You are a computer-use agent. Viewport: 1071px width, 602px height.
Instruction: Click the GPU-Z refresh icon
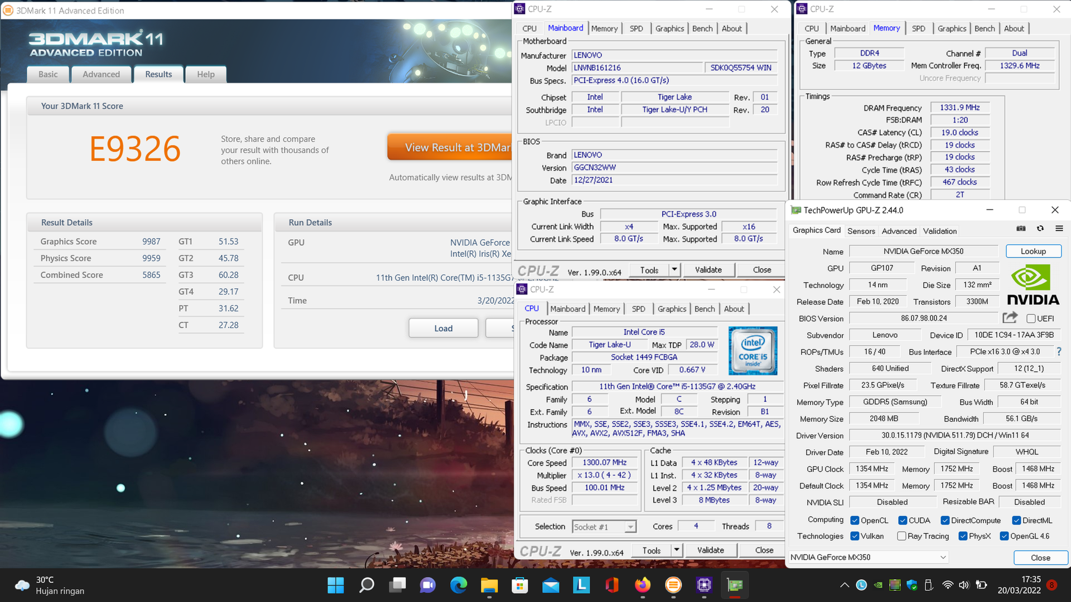point(1040,229)
